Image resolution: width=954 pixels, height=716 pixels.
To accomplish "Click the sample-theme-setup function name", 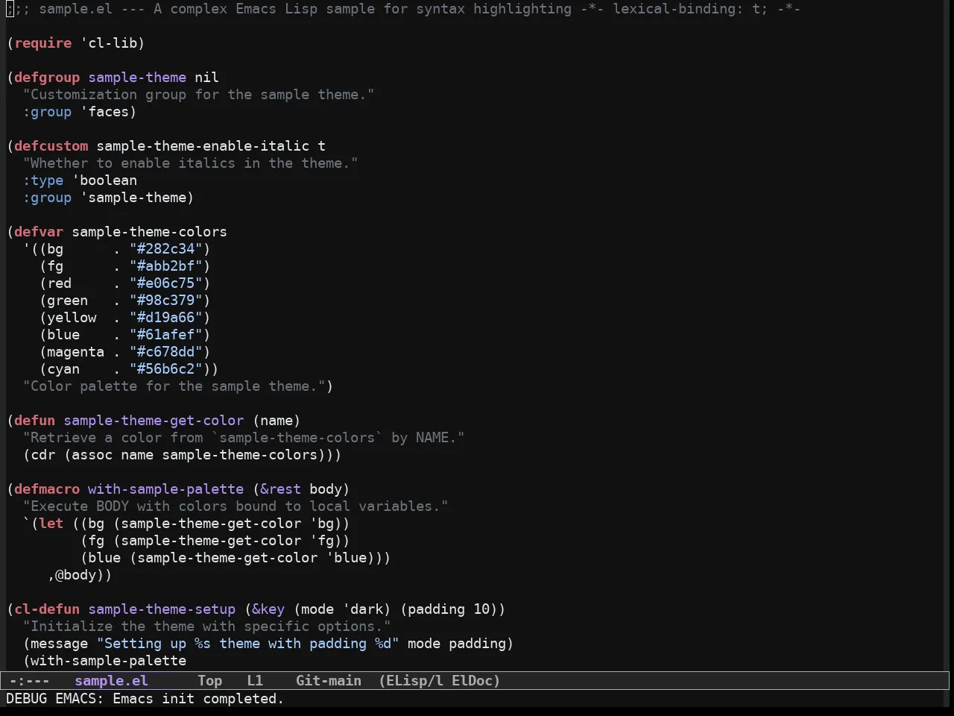I will (162, 609).
